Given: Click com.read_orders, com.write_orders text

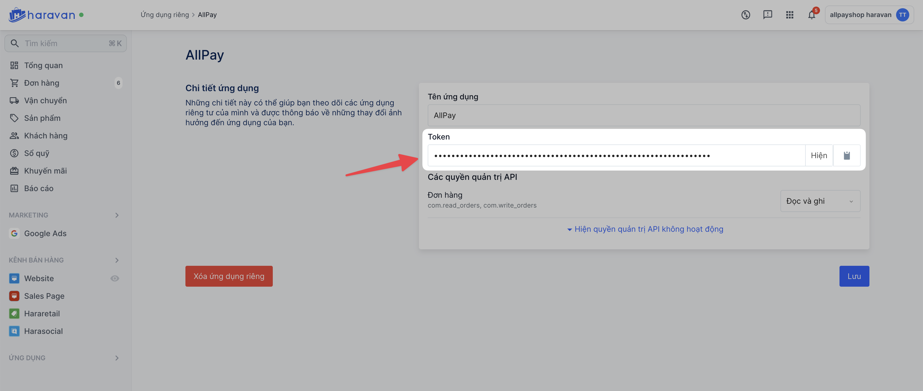Looking at the screenshot, I should [482, 205].
